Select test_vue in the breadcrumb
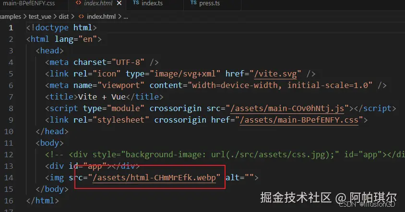Screen dimensions: 405x212 click(x=40, y=17)
